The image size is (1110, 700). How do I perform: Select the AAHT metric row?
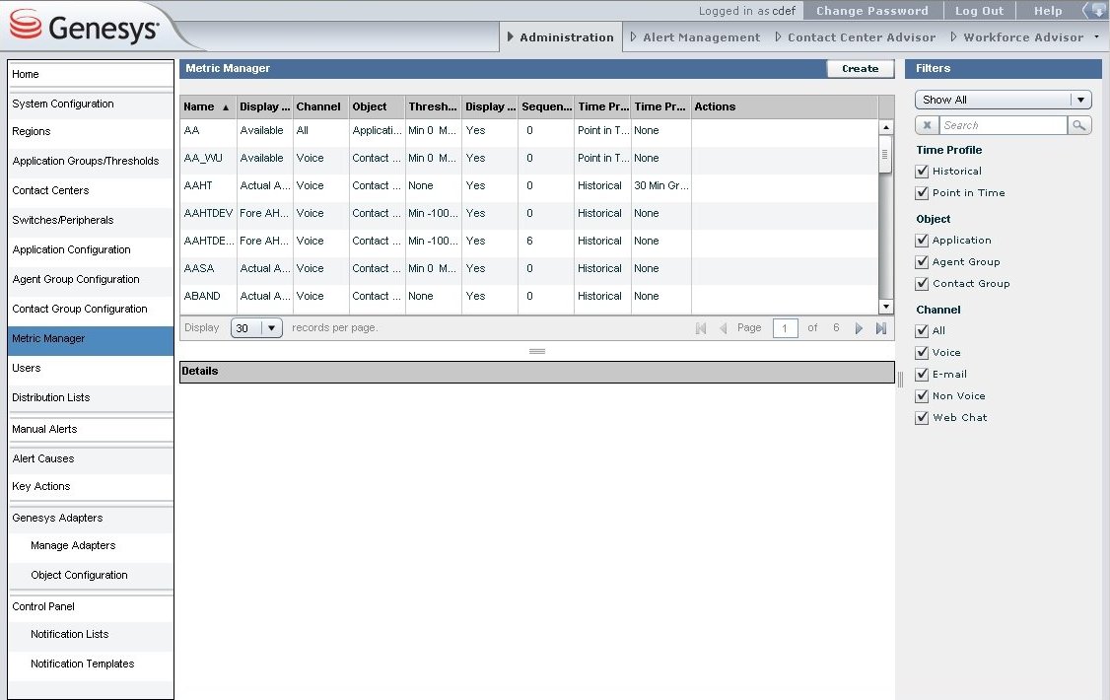528,185
